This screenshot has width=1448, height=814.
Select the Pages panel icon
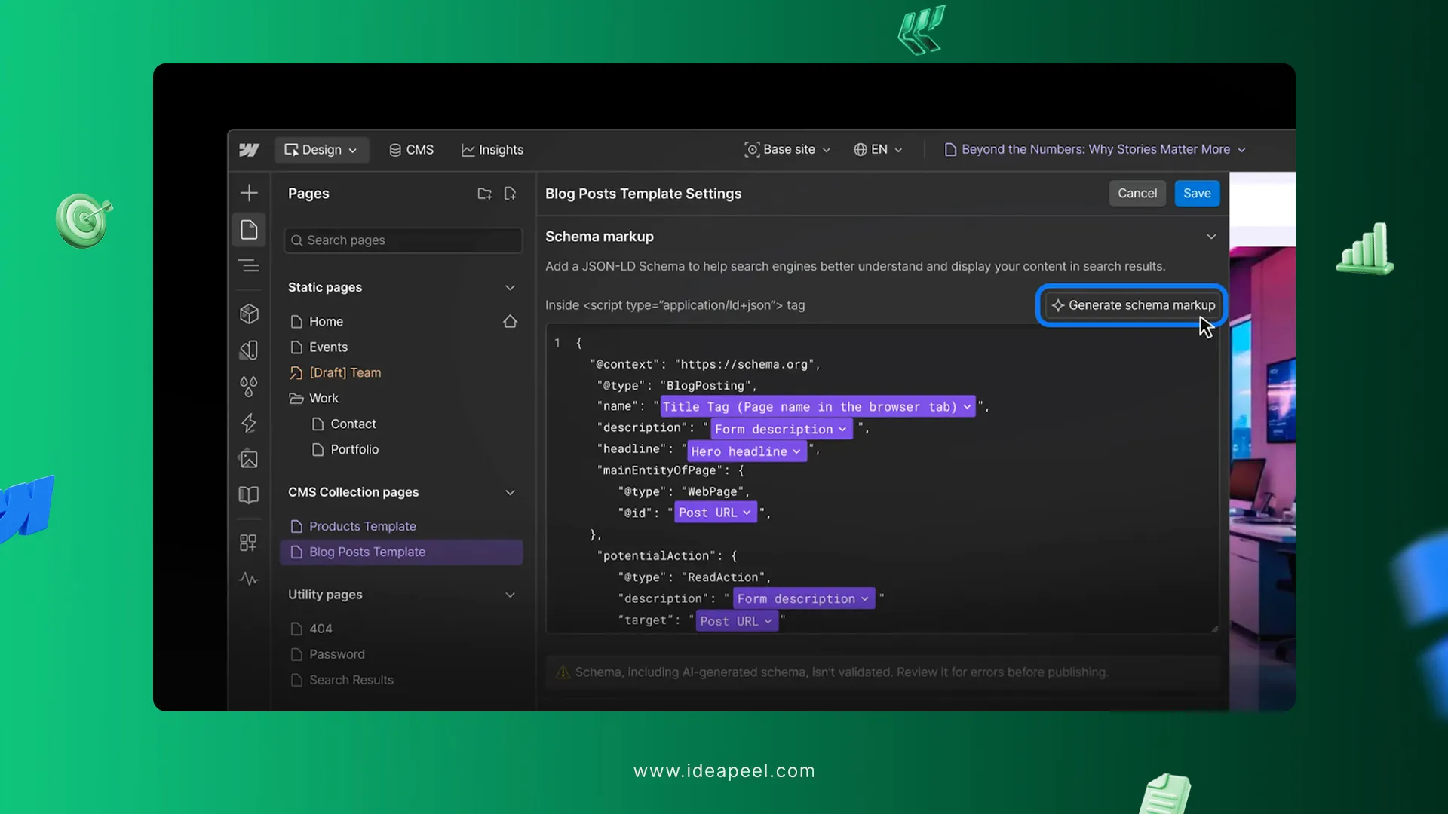(249, 229)
